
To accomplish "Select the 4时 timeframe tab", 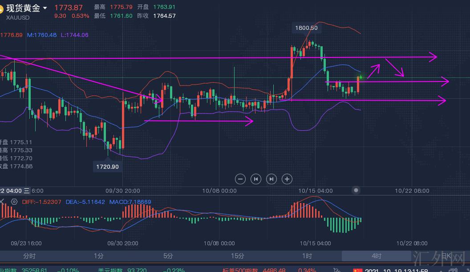I will [x=377, y=256].
